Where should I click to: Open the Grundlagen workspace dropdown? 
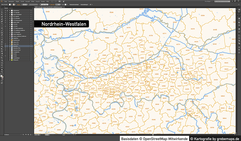tap(208, 1)
